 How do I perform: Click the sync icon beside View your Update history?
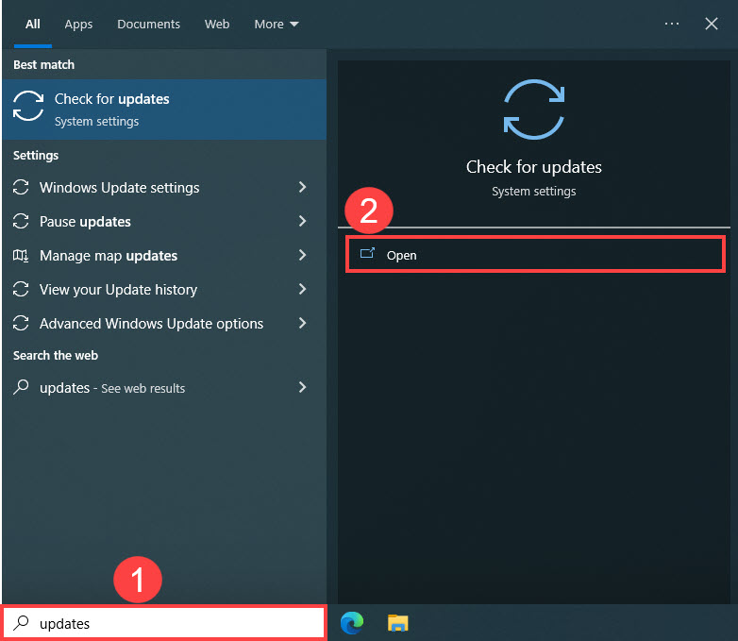point(21,289)
